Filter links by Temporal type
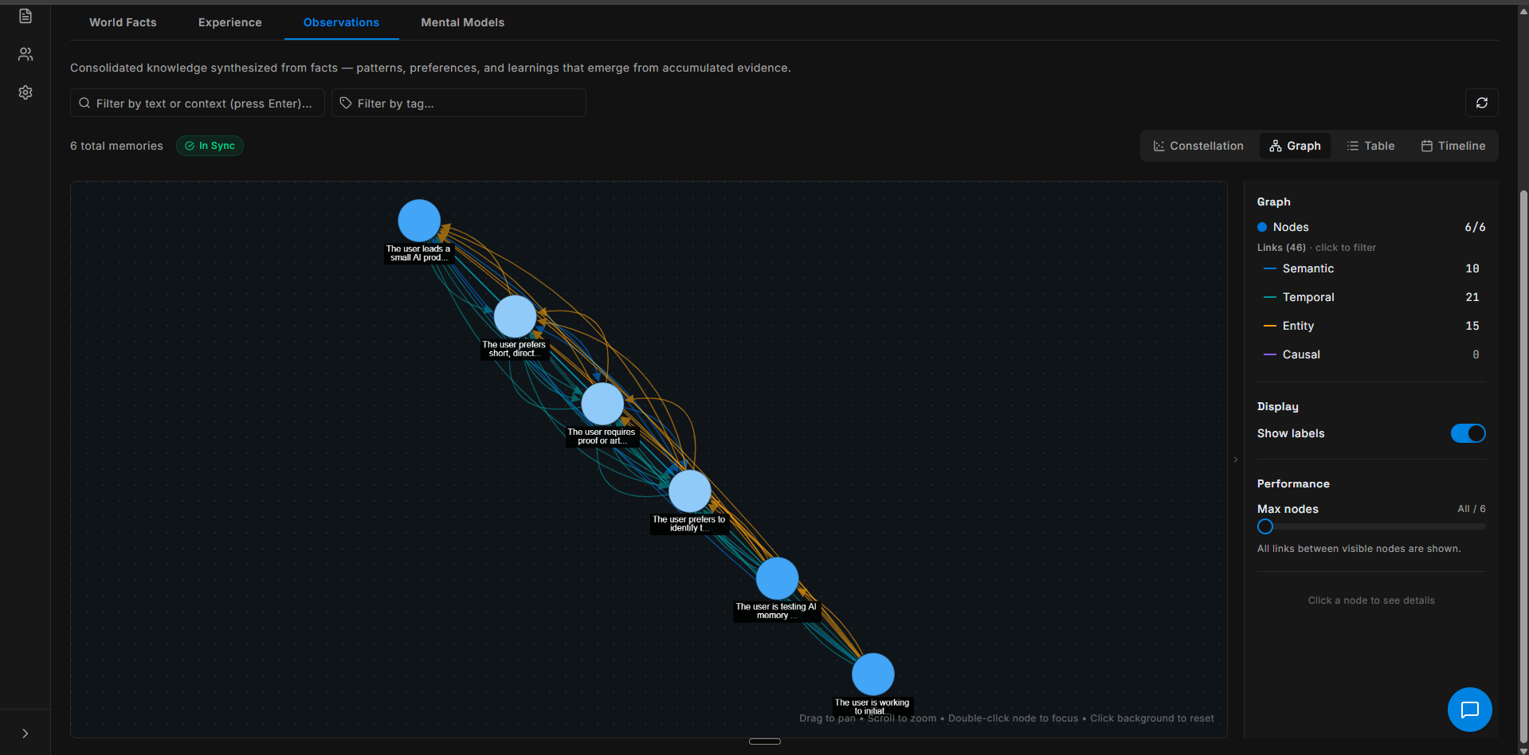Screen dimensions: 1529x755 (1371, 297)
